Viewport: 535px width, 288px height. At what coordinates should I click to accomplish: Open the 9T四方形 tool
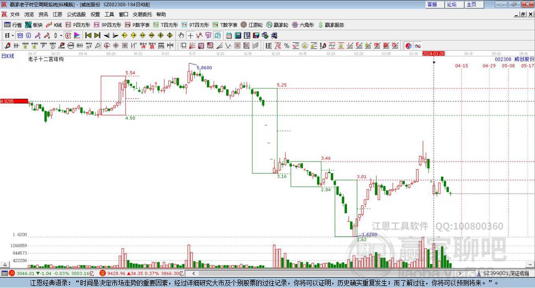point(195,25)
